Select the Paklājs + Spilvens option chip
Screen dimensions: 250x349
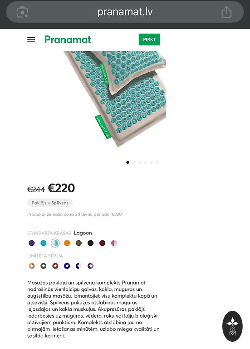(x=50, y=203)
